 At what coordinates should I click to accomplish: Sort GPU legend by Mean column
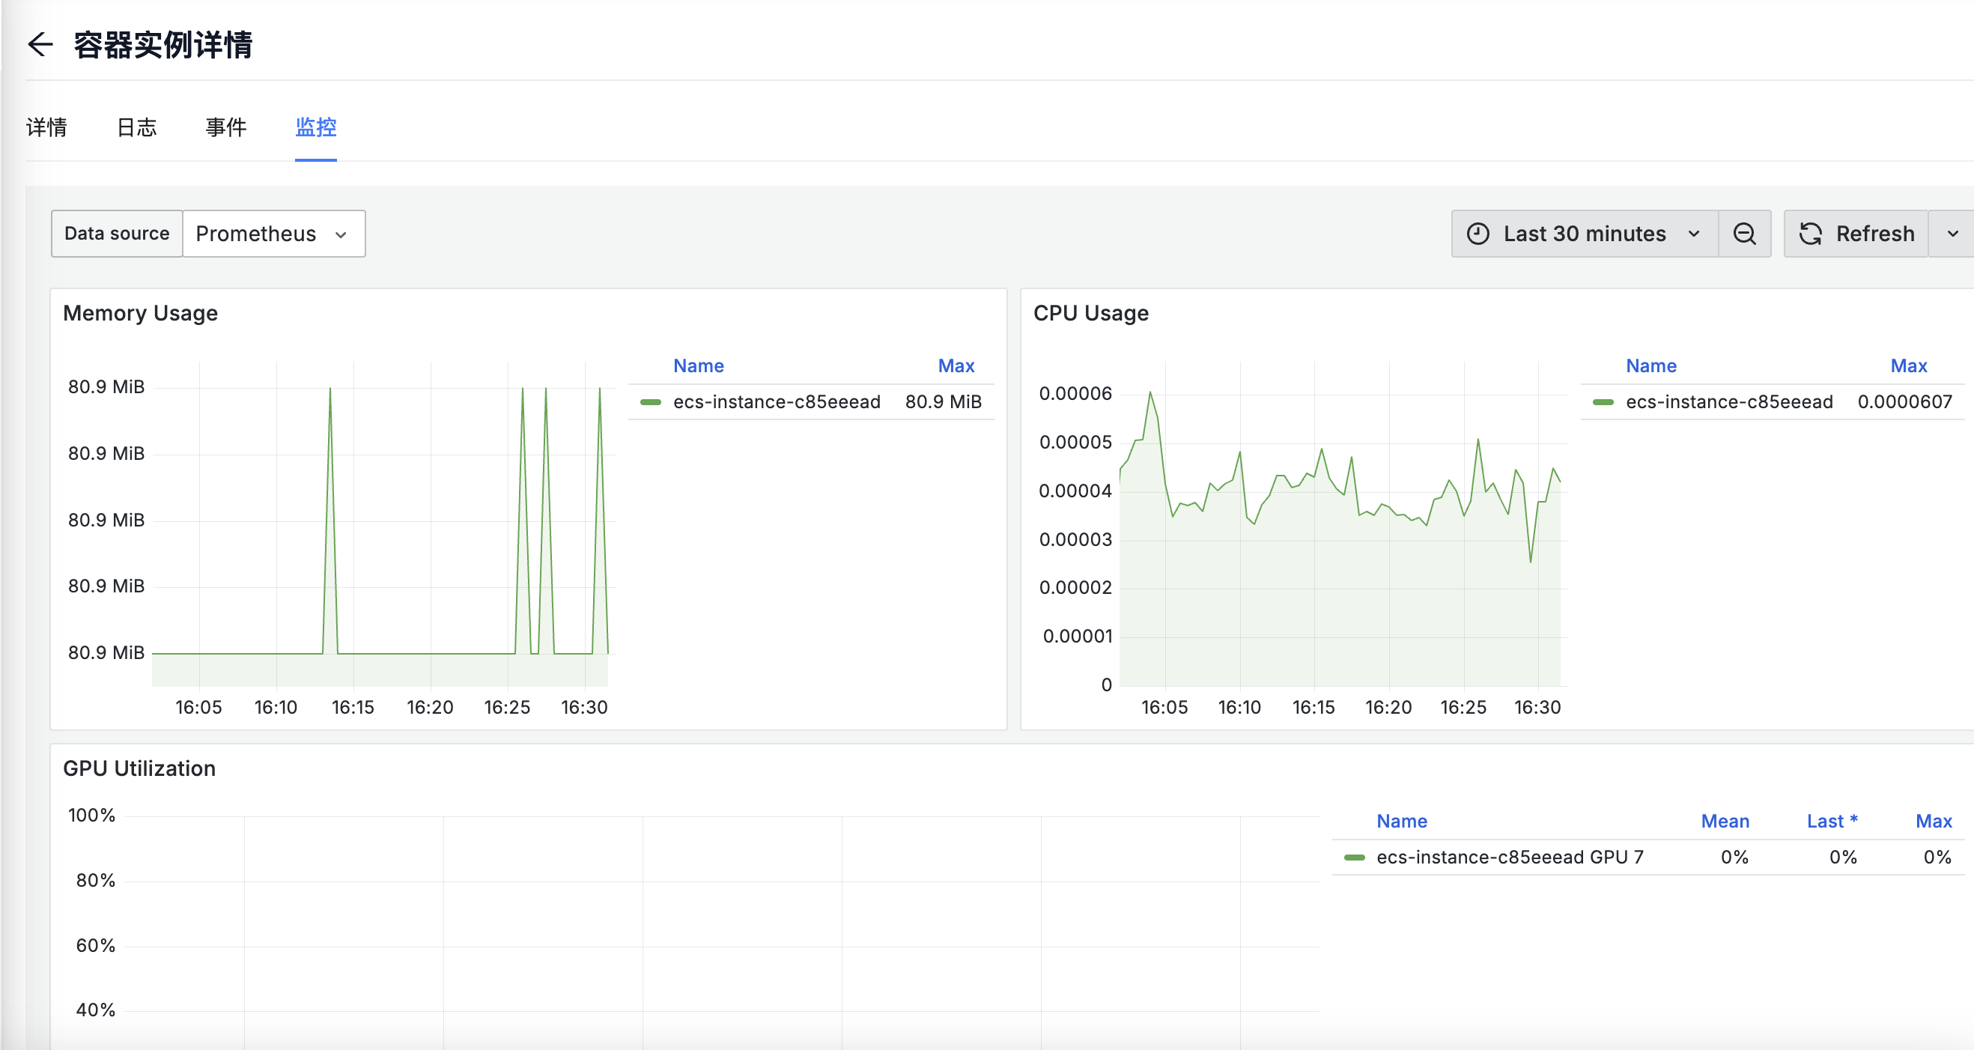pyautogui.click(x=1724, y=822)
